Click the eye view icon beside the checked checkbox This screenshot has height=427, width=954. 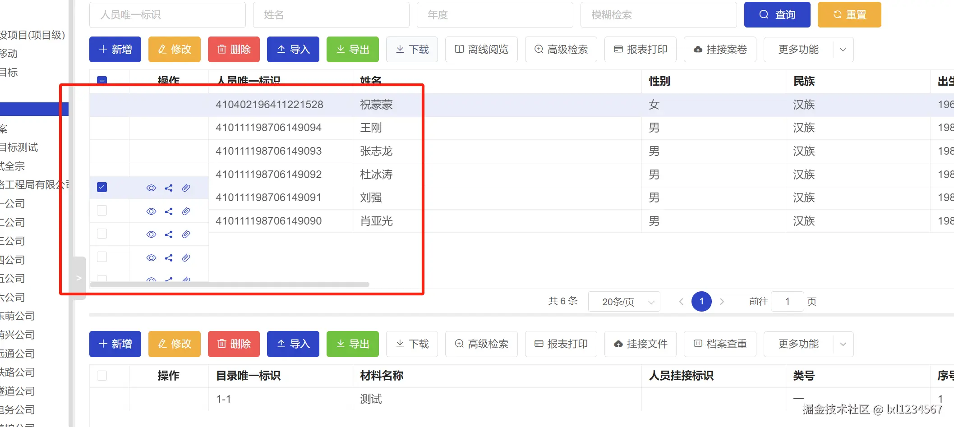click(x=151, y=188)
